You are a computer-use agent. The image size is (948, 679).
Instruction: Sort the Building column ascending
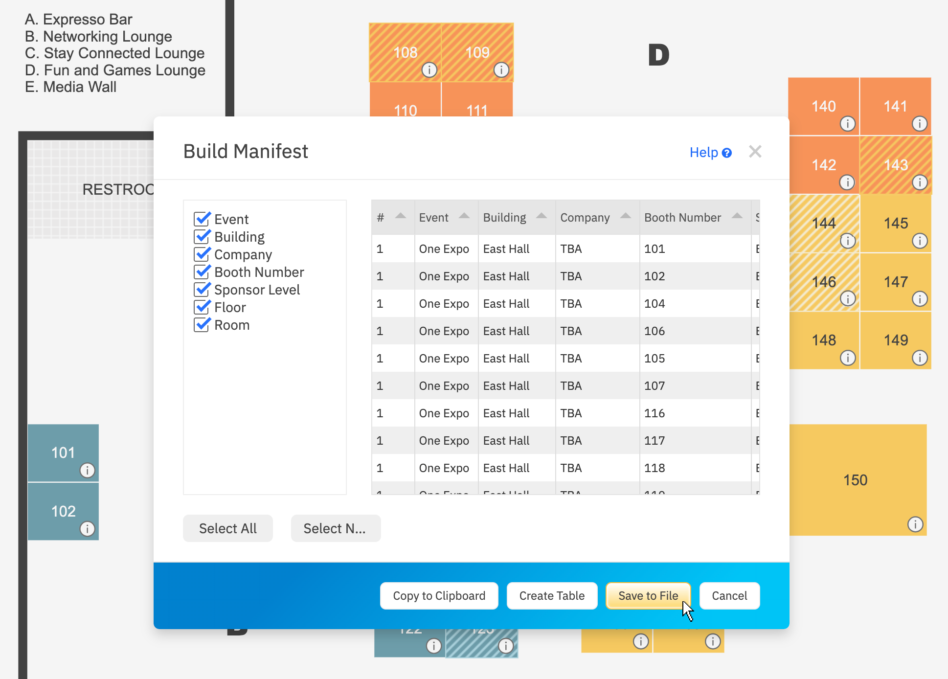541,215
